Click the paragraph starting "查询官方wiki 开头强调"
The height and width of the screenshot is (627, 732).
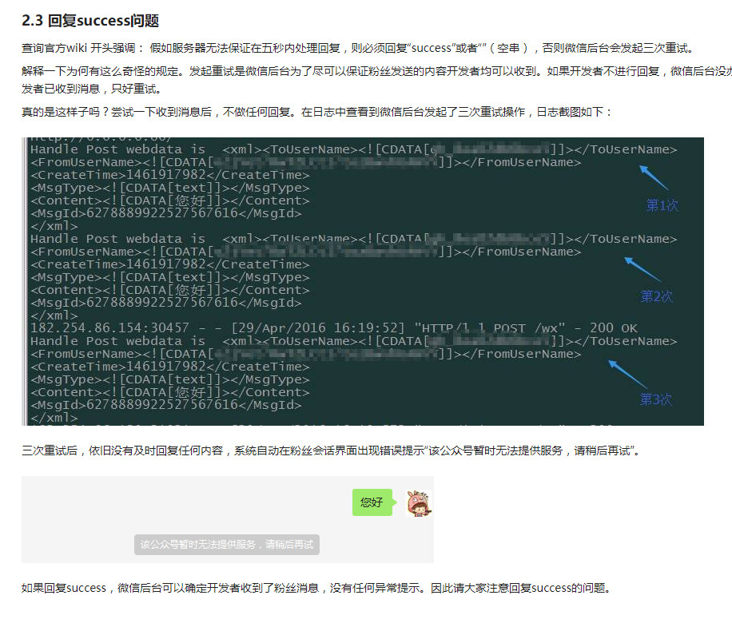click(x=359, y=48)
